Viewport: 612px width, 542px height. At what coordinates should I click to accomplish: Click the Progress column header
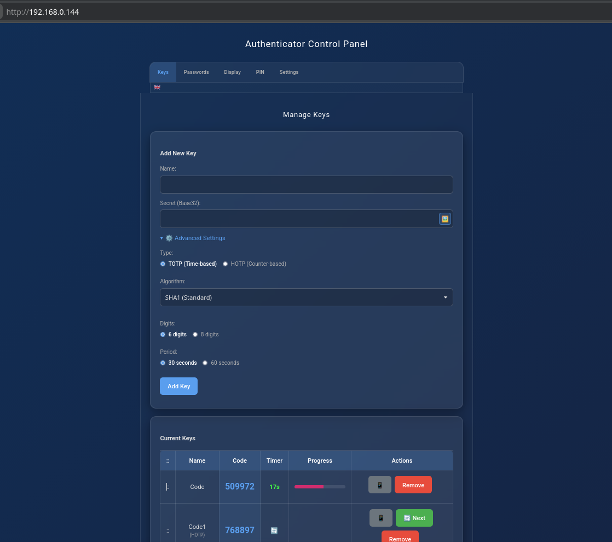320,461
